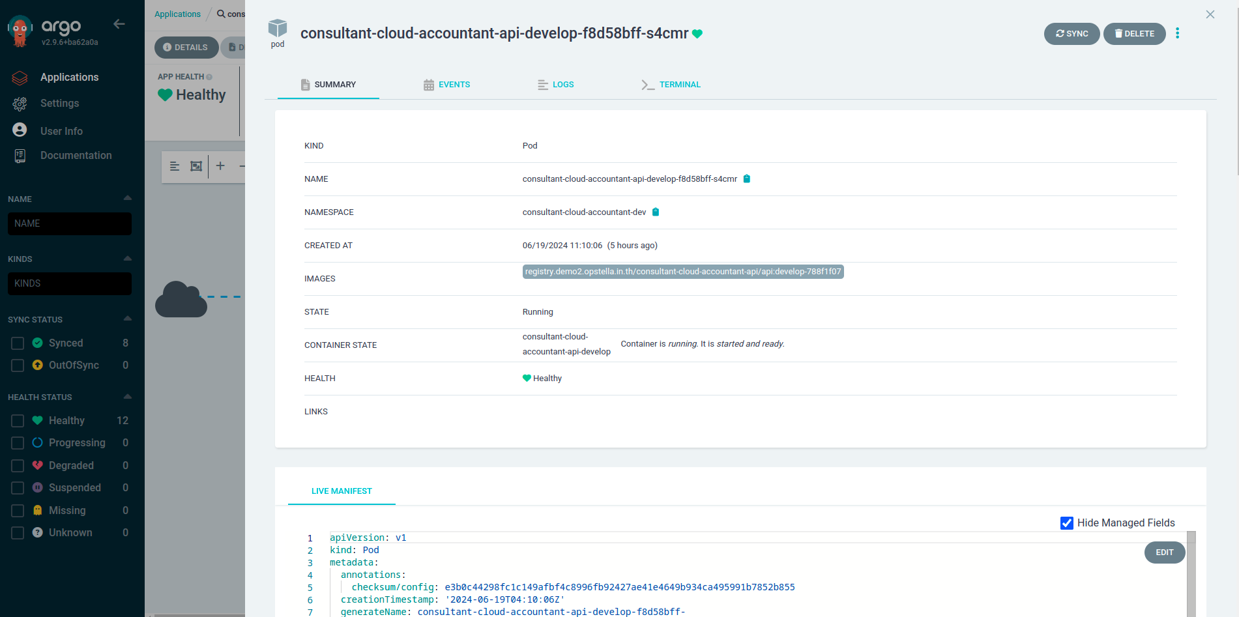The height and width of the screenshot is (617, 1239).
Task: Open Applications from the stack icon
Action: coord(20,78)
